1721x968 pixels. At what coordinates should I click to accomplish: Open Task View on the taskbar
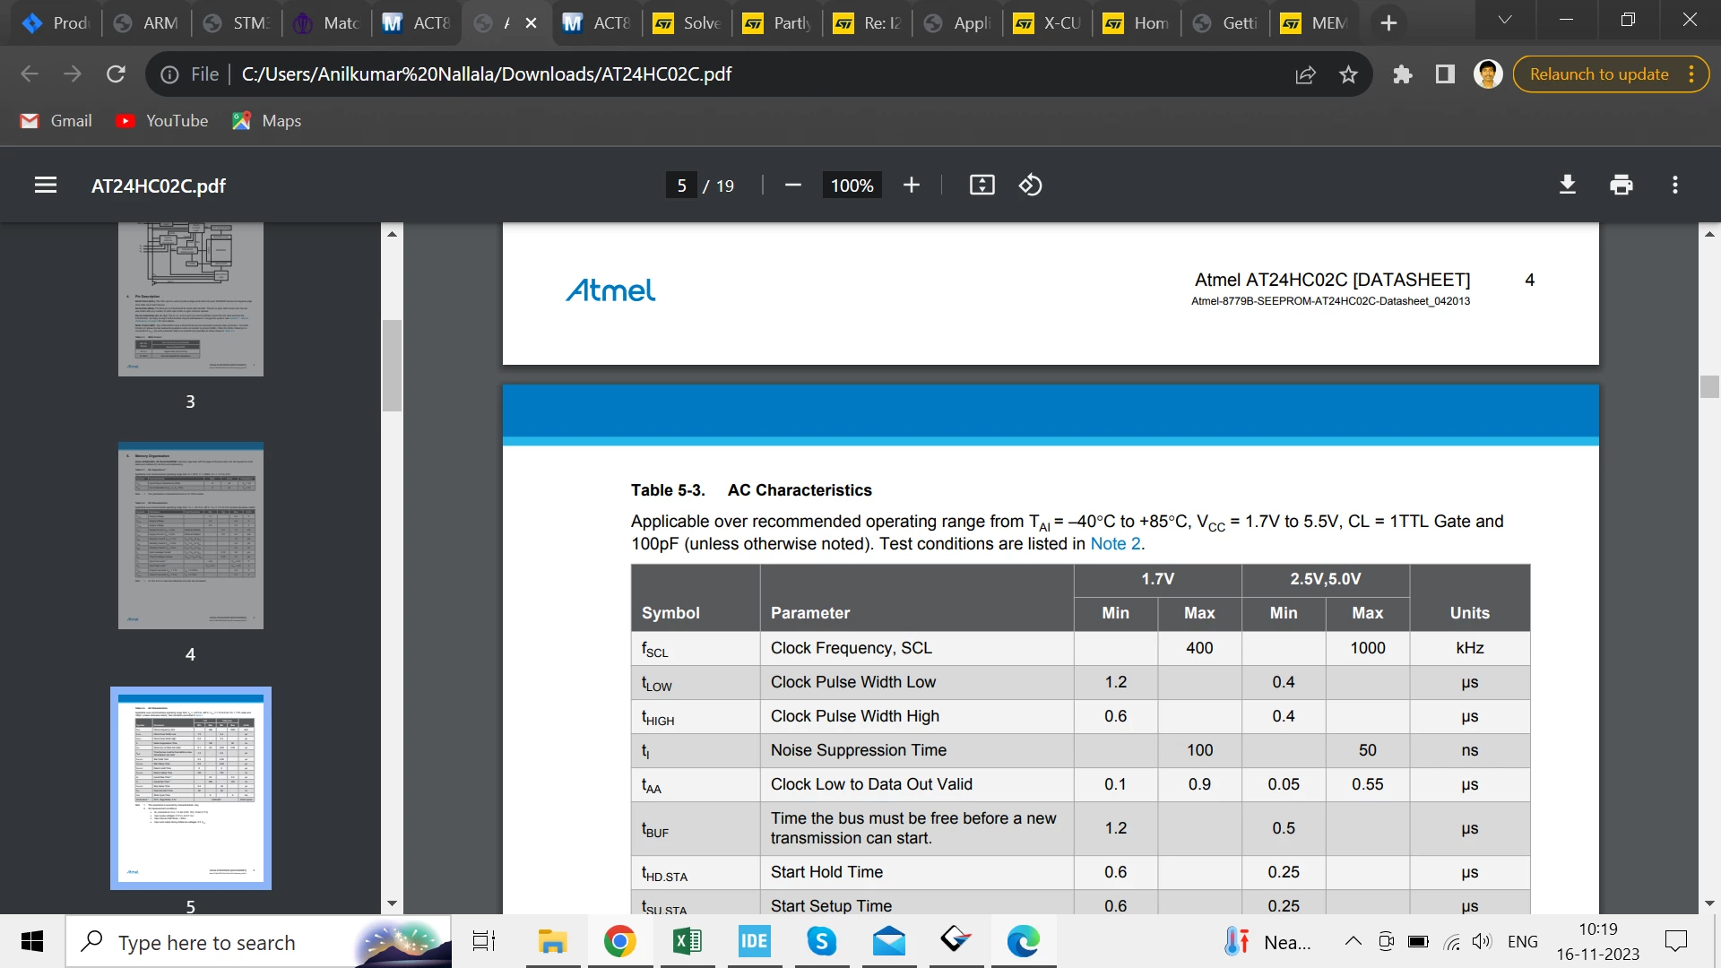pos(484,942)
